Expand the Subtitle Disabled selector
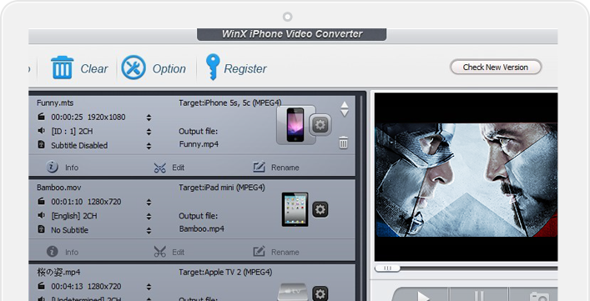Image resolution: width=590 pixels, height=301 pixels. [x=149, y=146]
